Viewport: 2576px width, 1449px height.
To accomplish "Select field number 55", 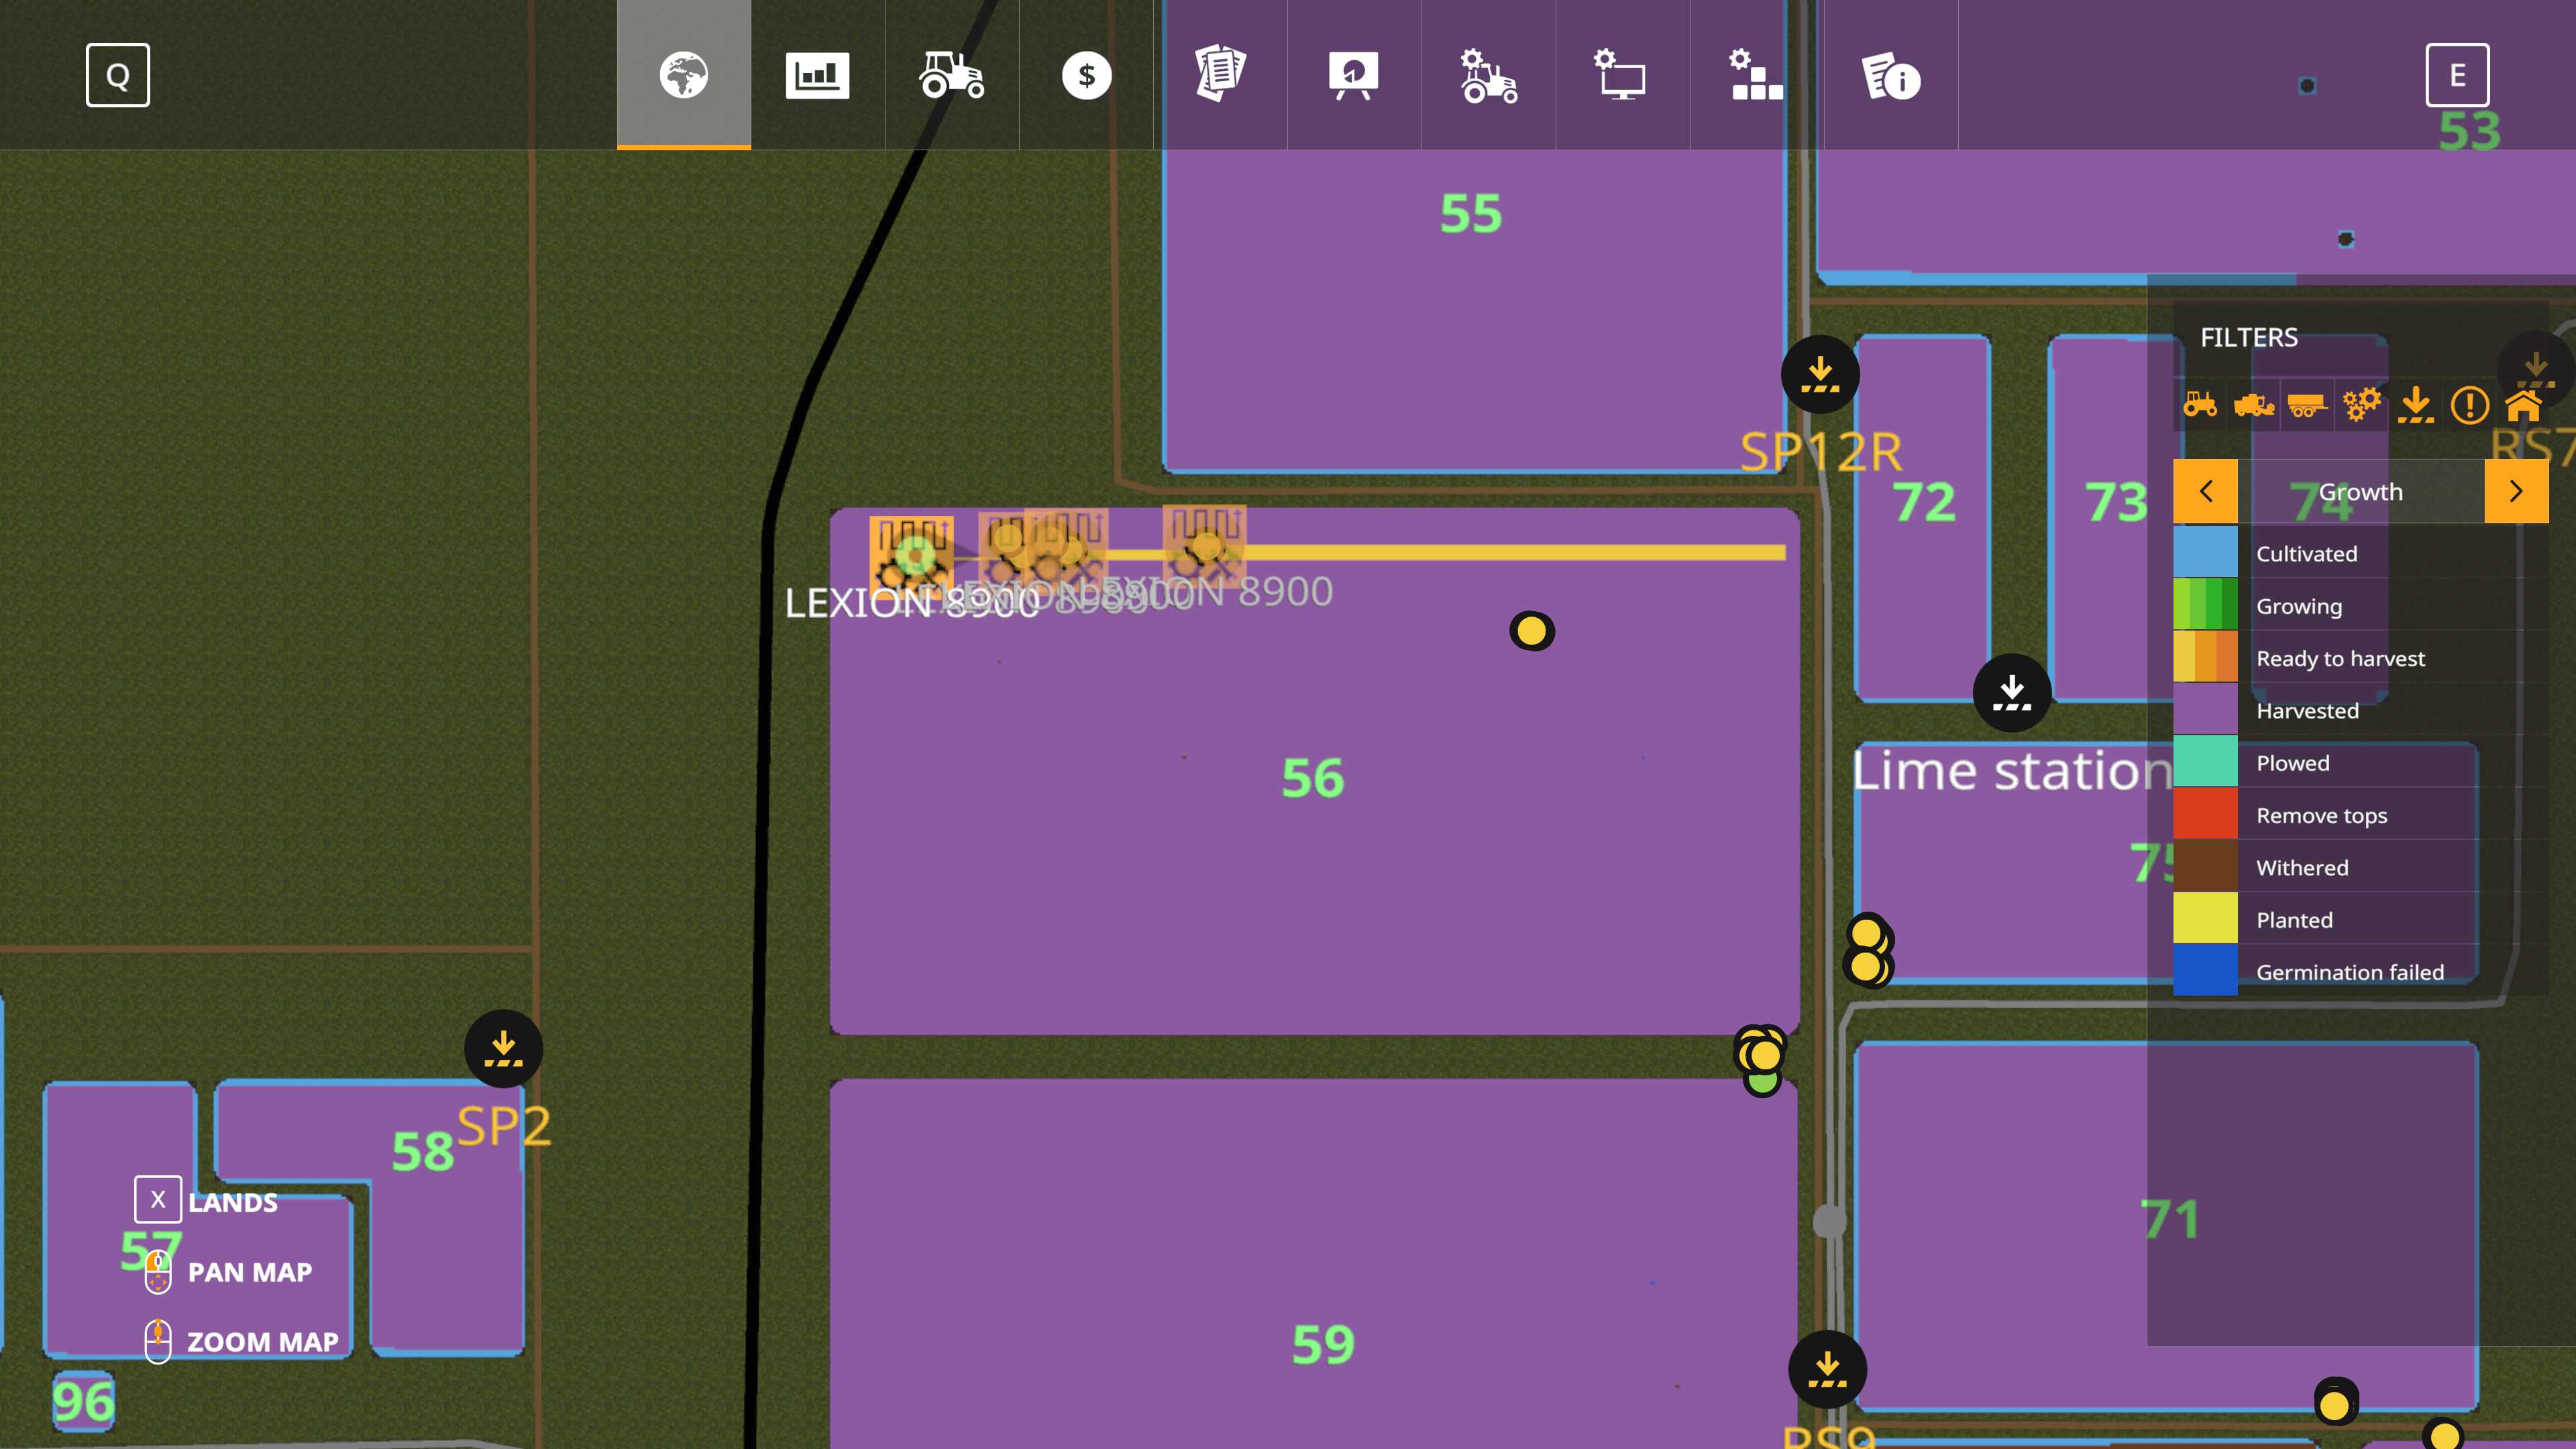I will pos(1470,213).
